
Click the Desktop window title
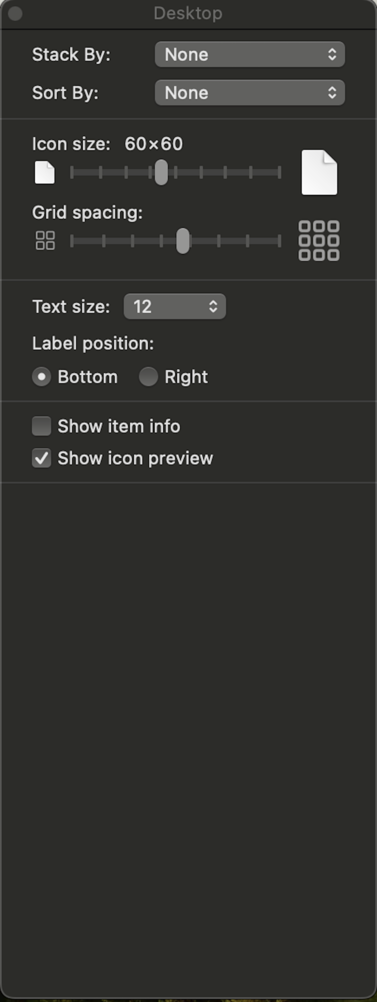[x=188, y=13]
